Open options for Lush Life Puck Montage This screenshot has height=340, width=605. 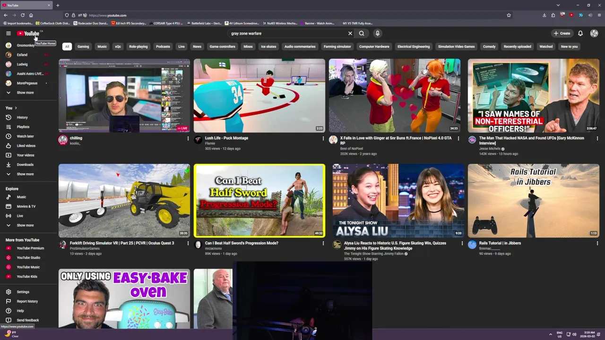click(x=323, y=138)
